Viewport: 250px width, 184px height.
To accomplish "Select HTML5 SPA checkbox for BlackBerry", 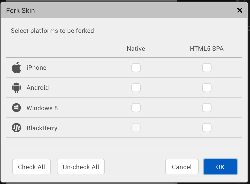I will 207,128.
